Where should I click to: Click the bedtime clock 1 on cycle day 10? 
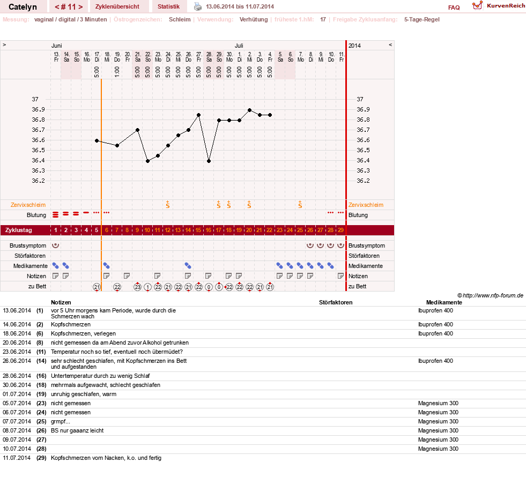147,287
